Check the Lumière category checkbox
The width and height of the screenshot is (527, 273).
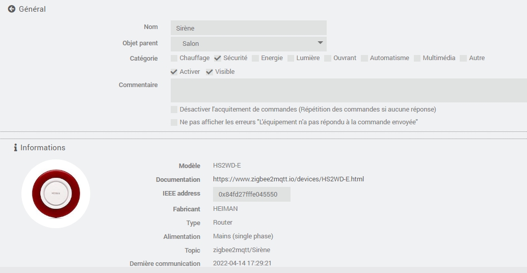click(291, 58)
